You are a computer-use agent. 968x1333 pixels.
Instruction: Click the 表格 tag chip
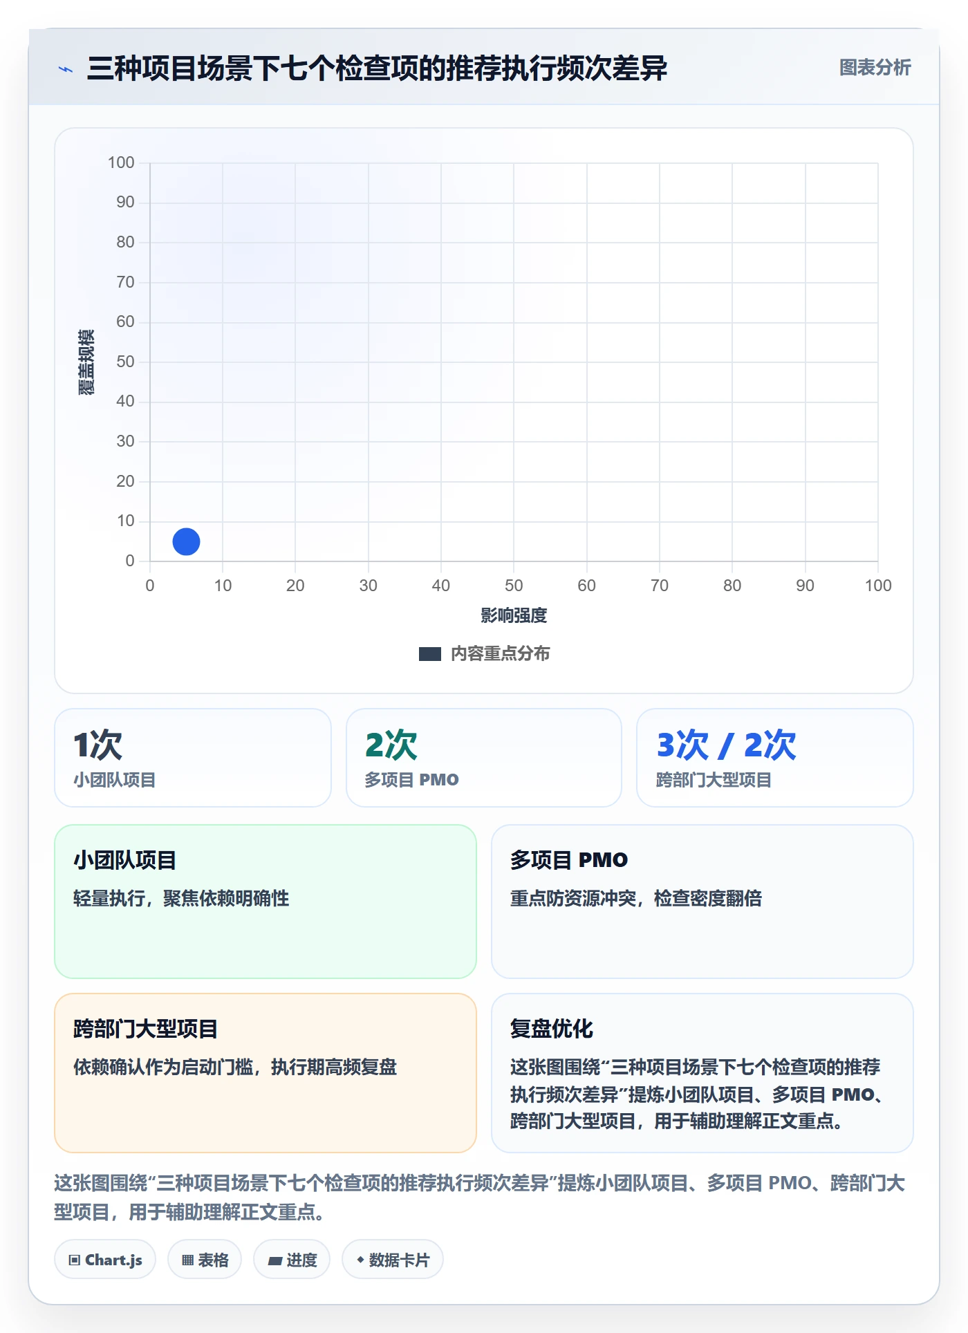[x=205, y=1260]
